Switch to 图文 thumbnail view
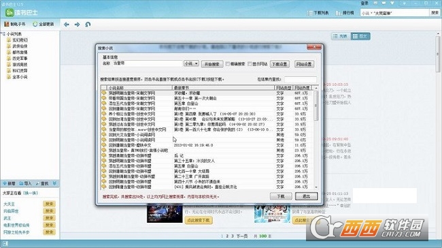 point(360,36)
